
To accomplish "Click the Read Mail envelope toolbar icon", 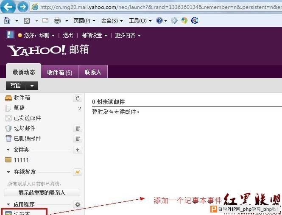I will pyautogui.click(x=45, y=20).
